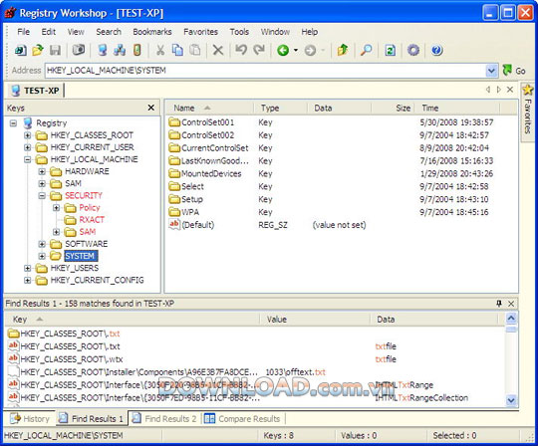Click the Undo arrow icon
Image resolution: width=538 pixels, height=446 pixels.
241,51
